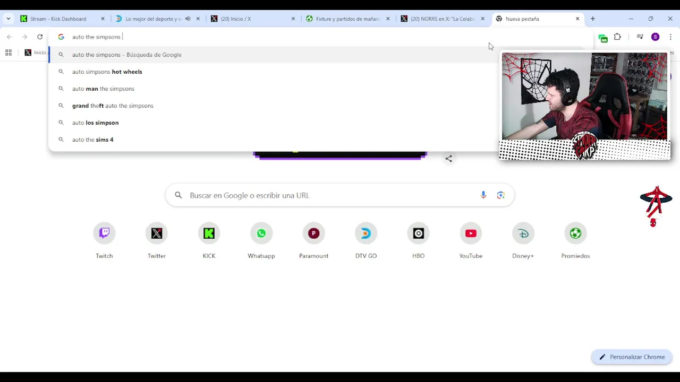Open the YouTube shortcut tile
This screenshot has height=382, width=680.
tap(471, 241)
